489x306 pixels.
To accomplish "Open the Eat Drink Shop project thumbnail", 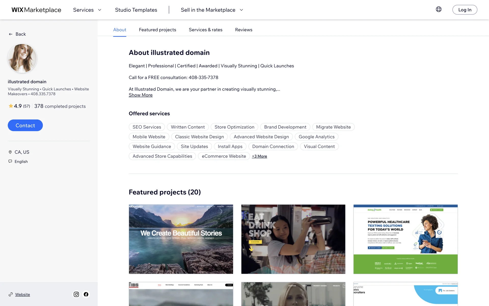I will point(293,239).
